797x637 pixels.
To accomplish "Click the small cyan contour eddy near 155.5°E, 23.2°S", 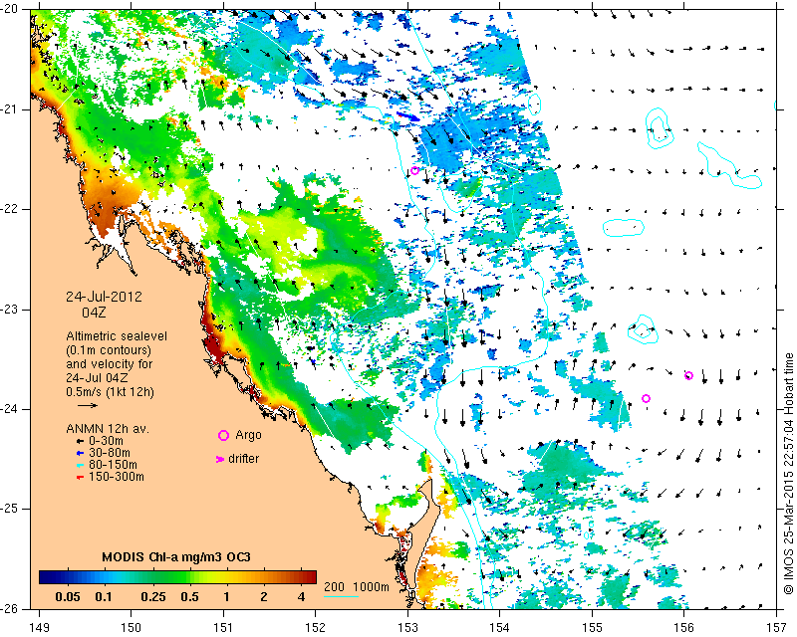I will tap(643, 328).
